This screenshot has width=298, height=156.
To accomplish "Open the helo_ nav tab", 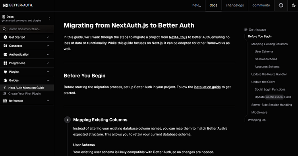I will (197, 5).
